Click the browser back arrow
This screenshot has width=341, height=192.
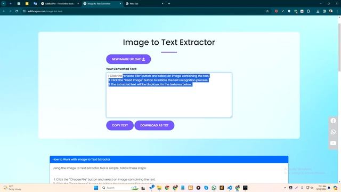(x=4, y=11)
